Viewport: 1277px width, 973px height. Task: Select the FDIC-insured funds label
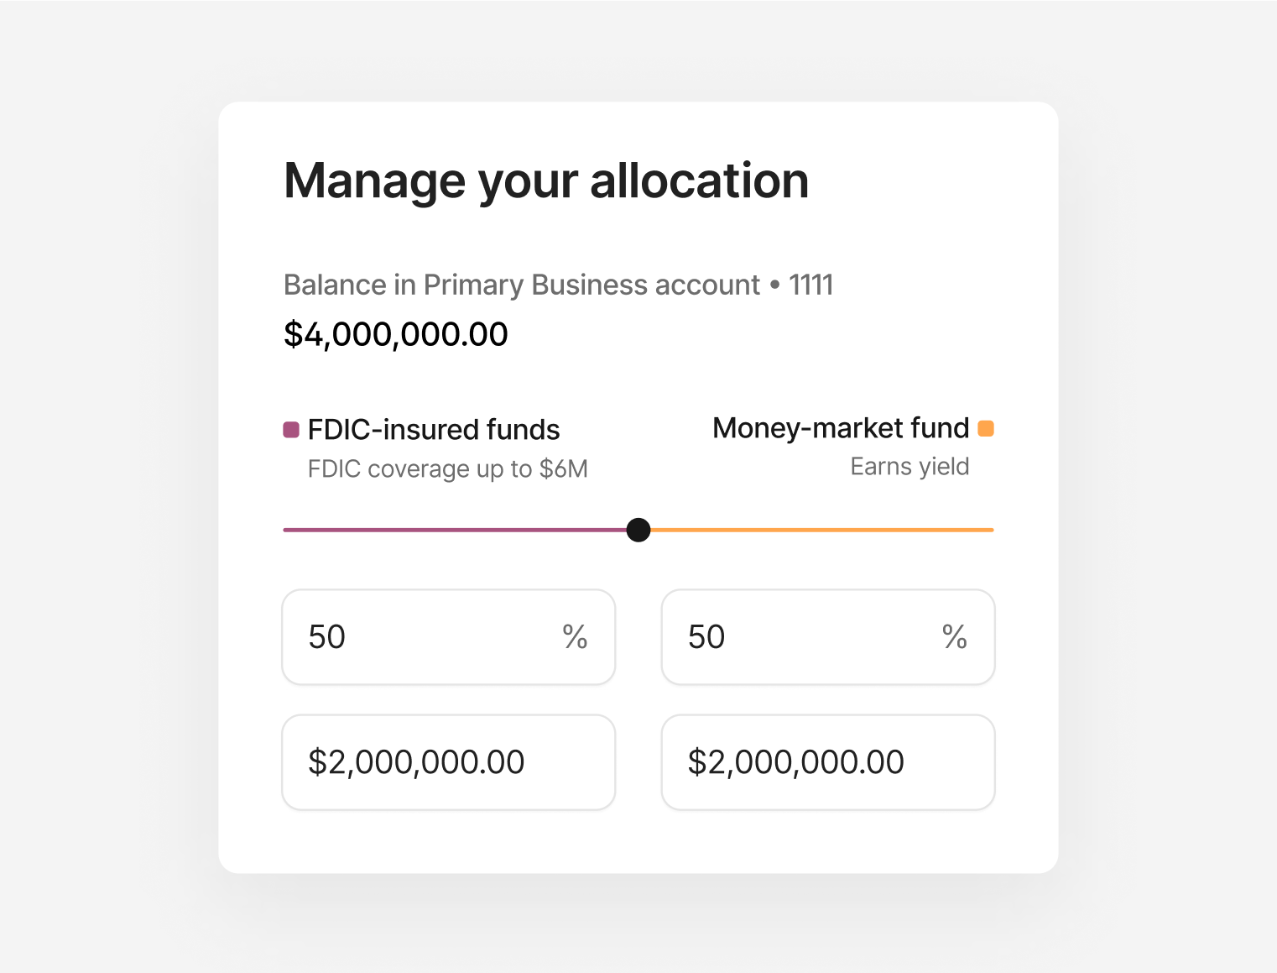click(433, 429)
